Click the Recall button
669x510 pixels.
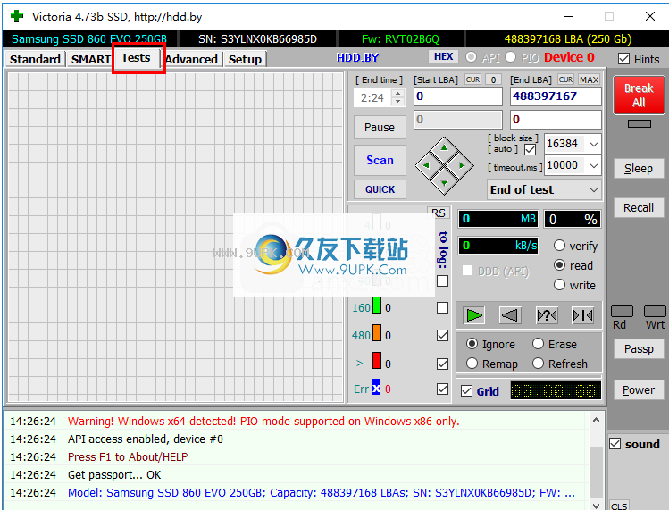click(639, 207)
